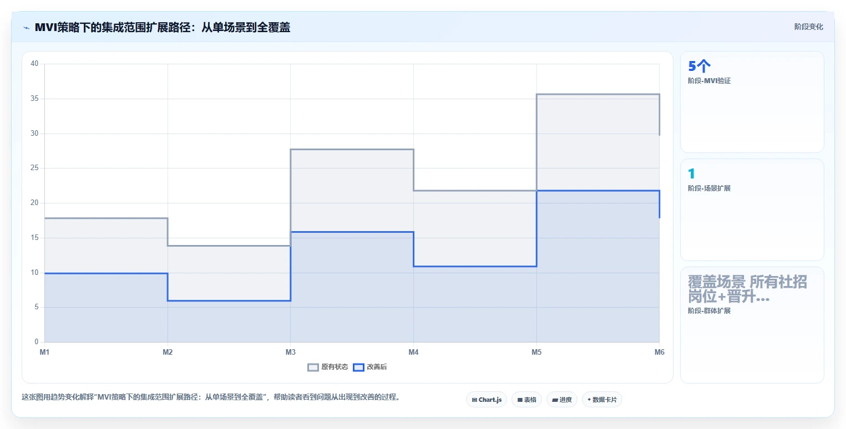Image resolution: width=846 pixels, height=429 pixels.
Task: Click the 进度 tag
Action: tap(561, 400)
